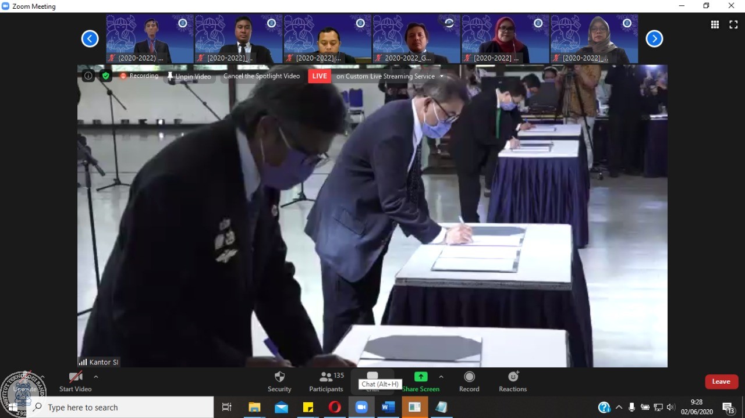This screenshot has width=745, height=418.
Task: Turn on camera with Start Video
Action: click(x=76, y=381)
